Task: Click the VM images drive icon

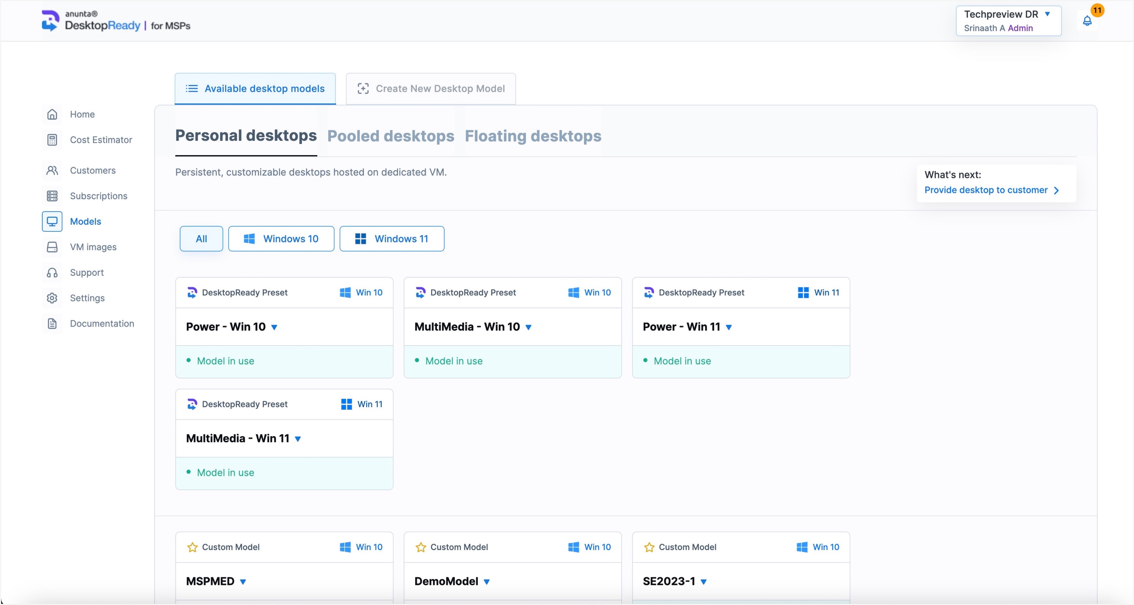Action: pos(52,247)
